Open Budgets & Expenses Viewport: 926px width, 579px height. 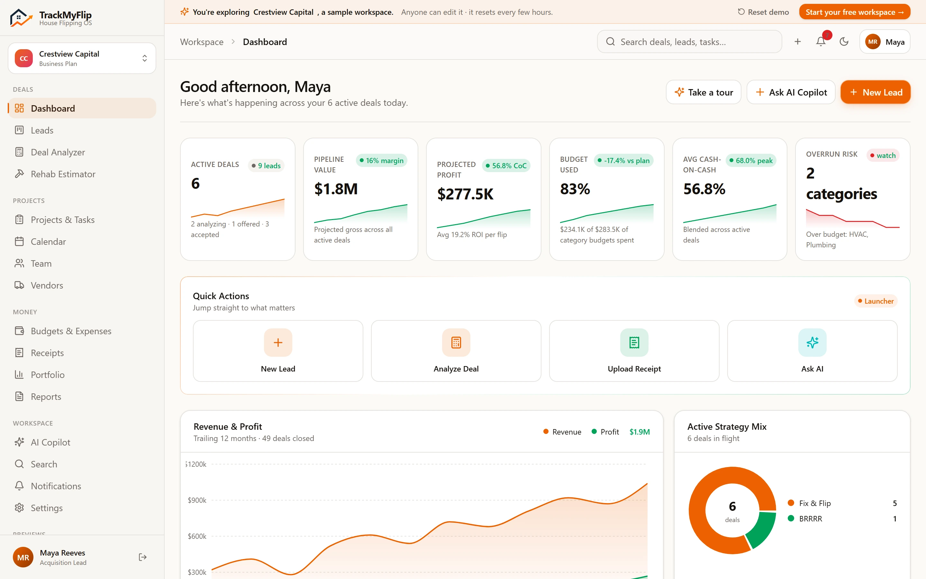pyautogui.click(x=82, y=331)
